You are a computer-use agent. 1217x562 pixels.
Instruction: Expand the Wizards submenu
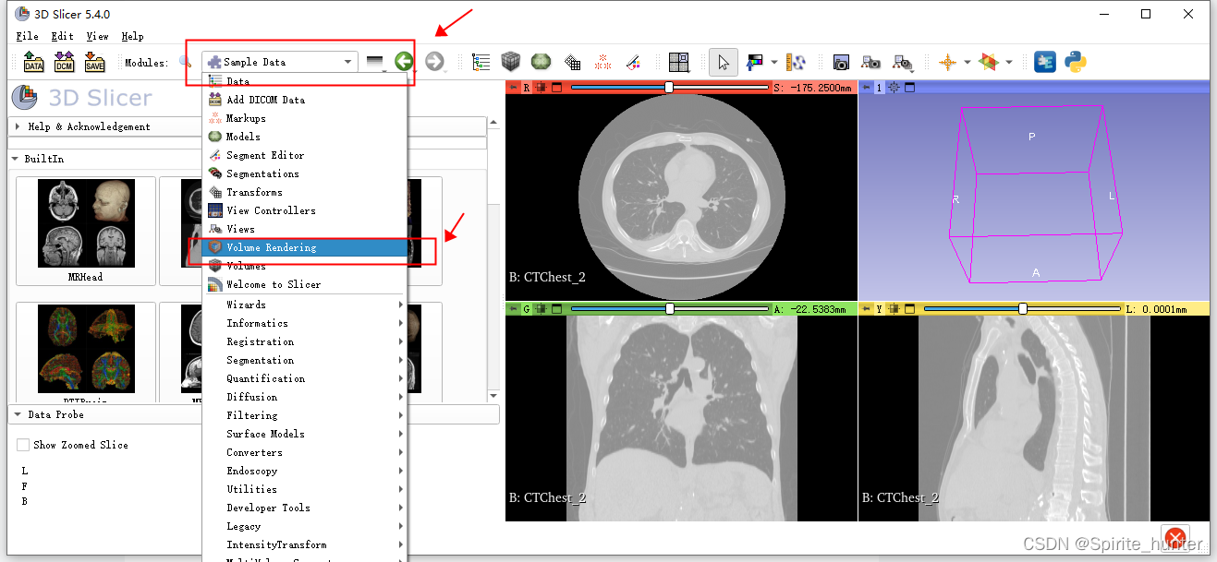pos(305,305)
